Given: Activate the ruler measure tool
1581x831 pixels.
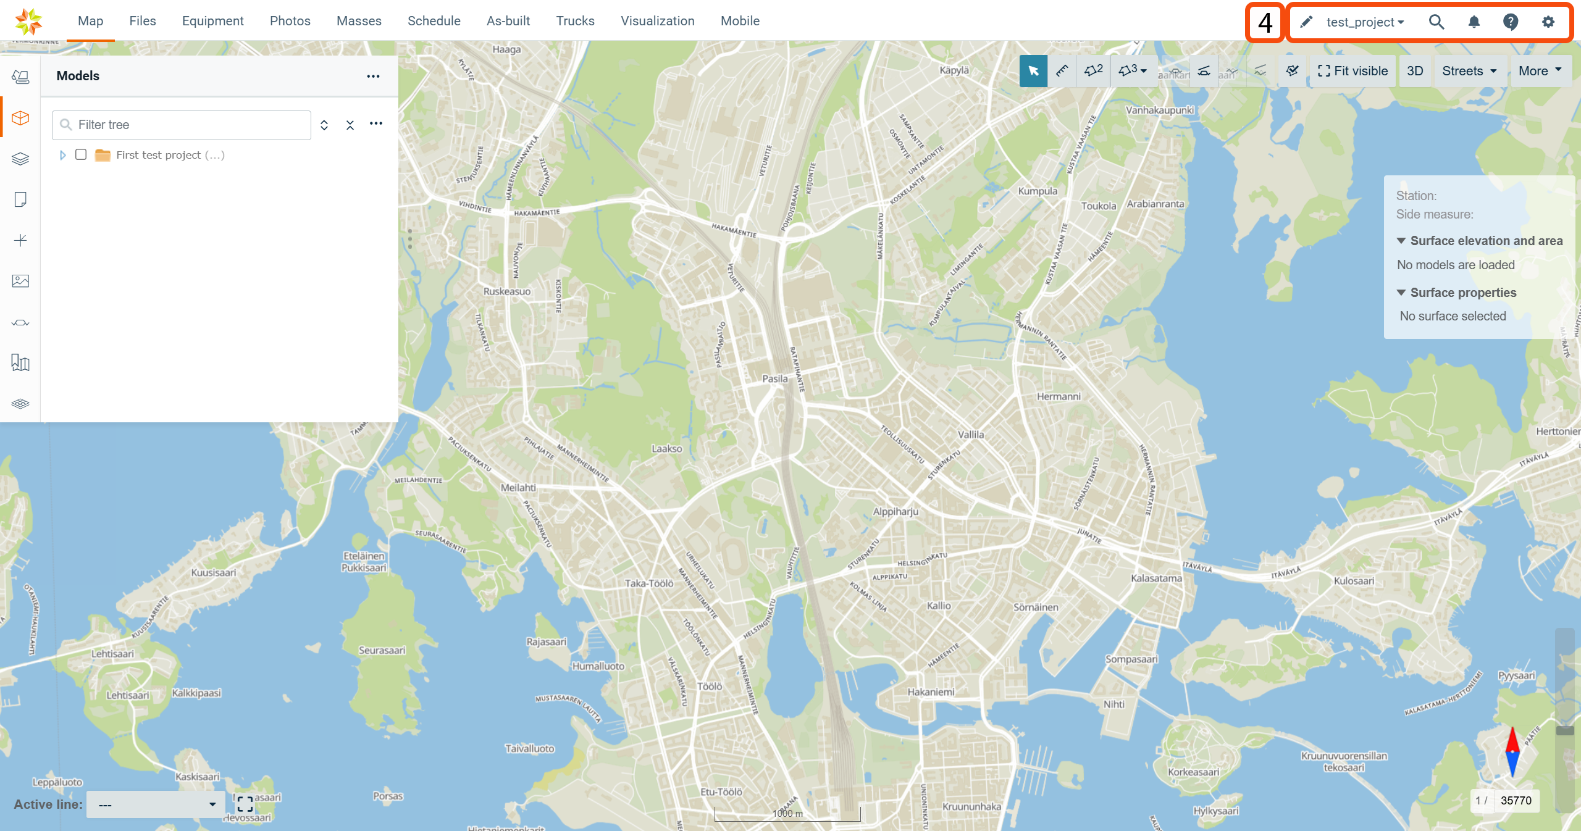Looking at the screenshot, I should (1062, 71).
